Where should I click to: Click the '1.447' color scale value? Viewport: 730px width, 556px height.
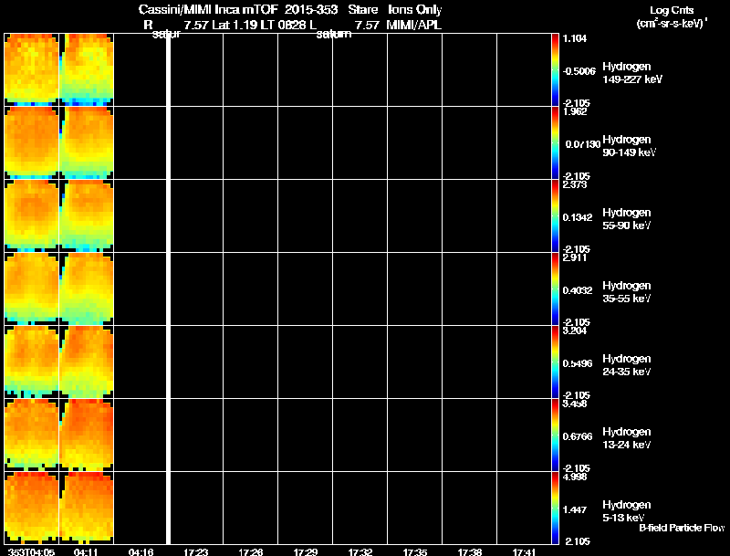point(575,509)
